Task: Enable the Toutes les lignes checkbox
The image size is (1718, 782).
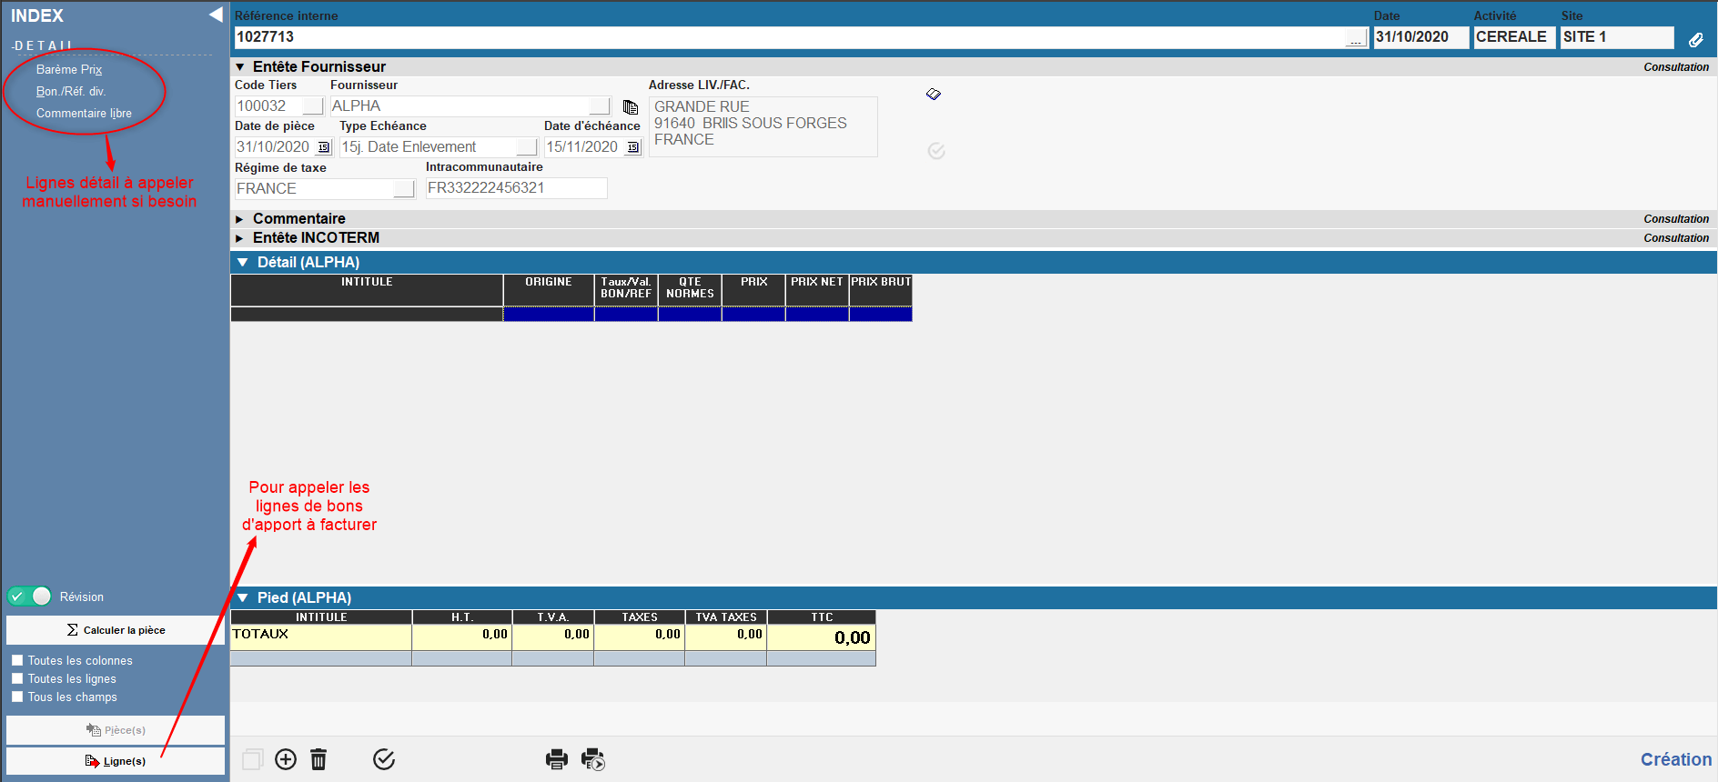Action: tap(17, 678)
